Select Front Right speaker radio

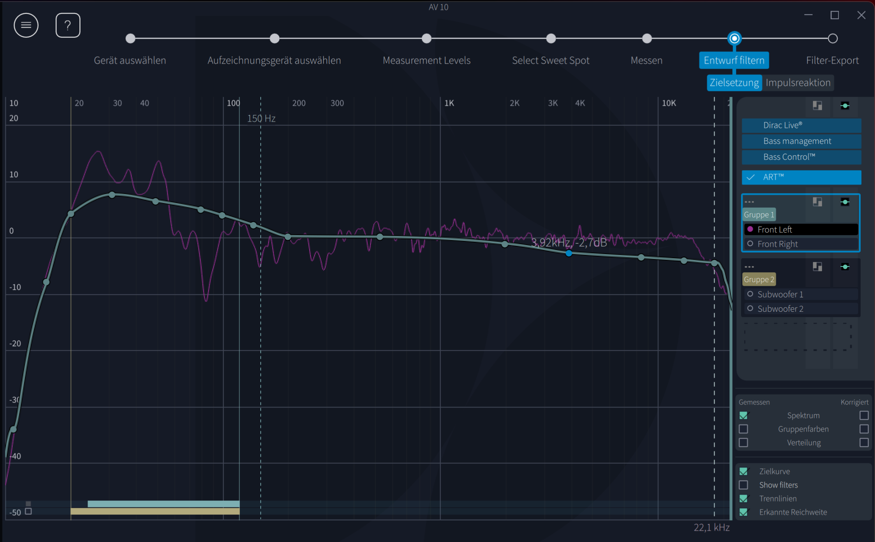pos(750,244)
